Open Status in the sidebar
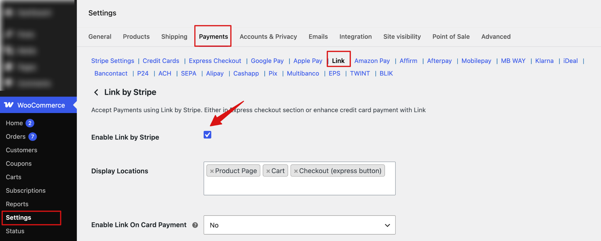 click(x=15, y=231)
